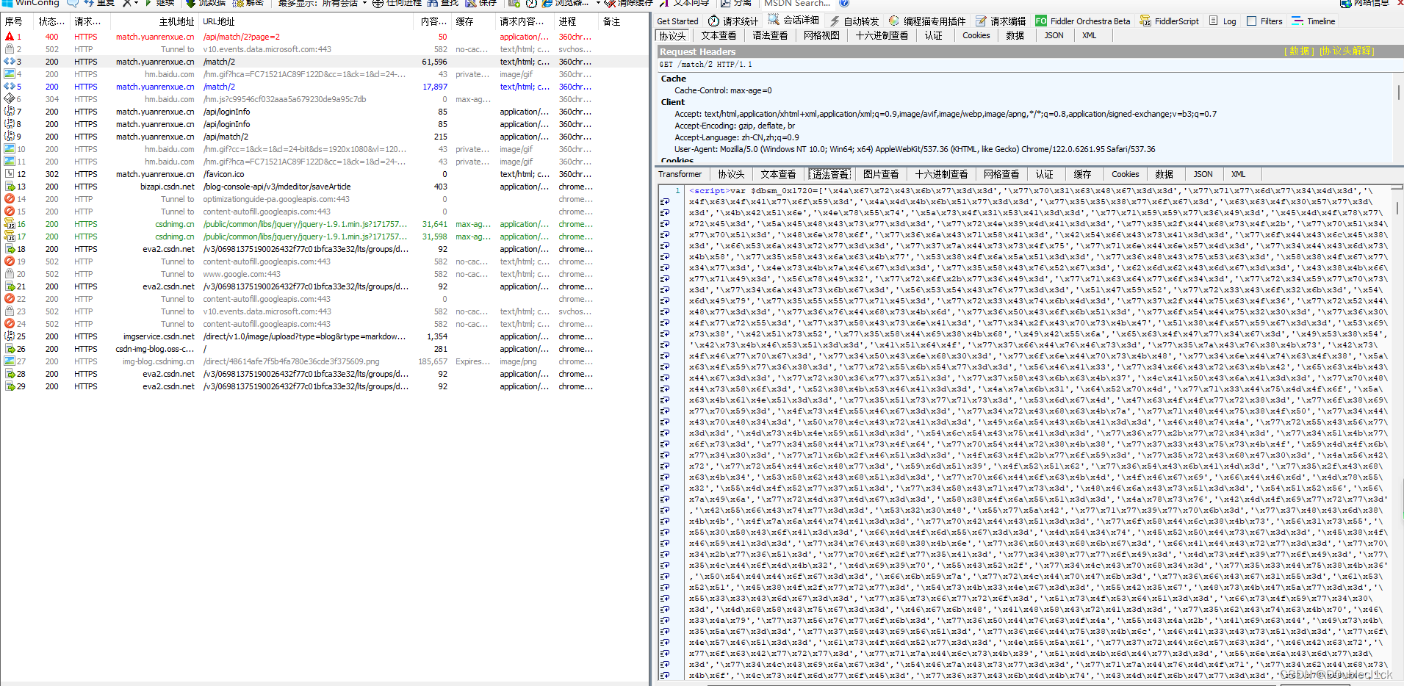Image resolution: width=1404 pixels, height=686 pixels.
Task: Click the post arrow icon on session 13
Action: (x=10, y=187)
